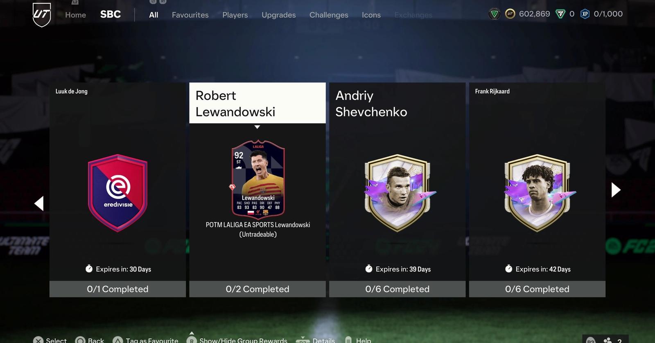655x343 pixels.
Task: Click the 0/6 Completed bar under Shevchenko
Action: point(397,289)
